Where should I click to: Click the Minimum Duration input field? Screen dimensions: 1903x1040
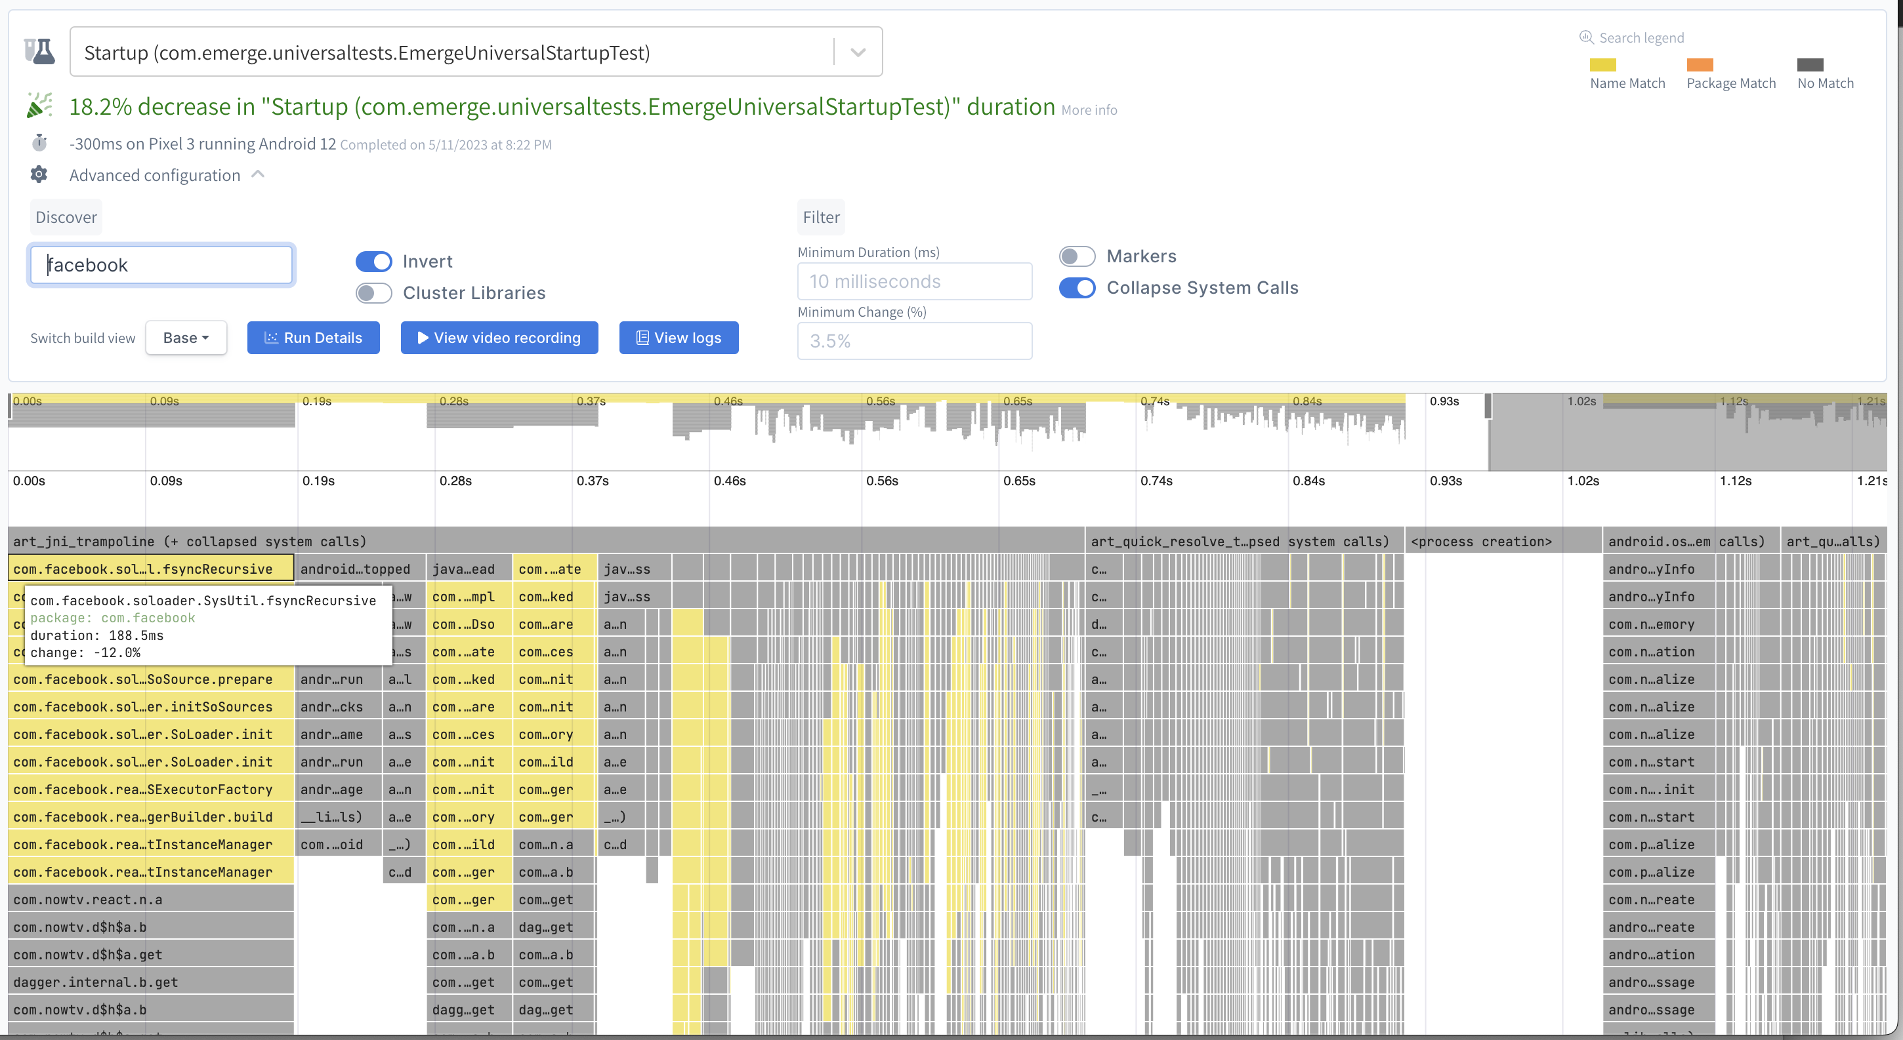[x=913, y=282]
